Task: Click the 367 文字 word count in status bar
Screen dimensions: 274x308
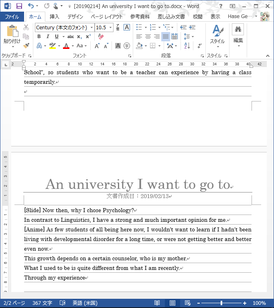Action: click(42, 303)
